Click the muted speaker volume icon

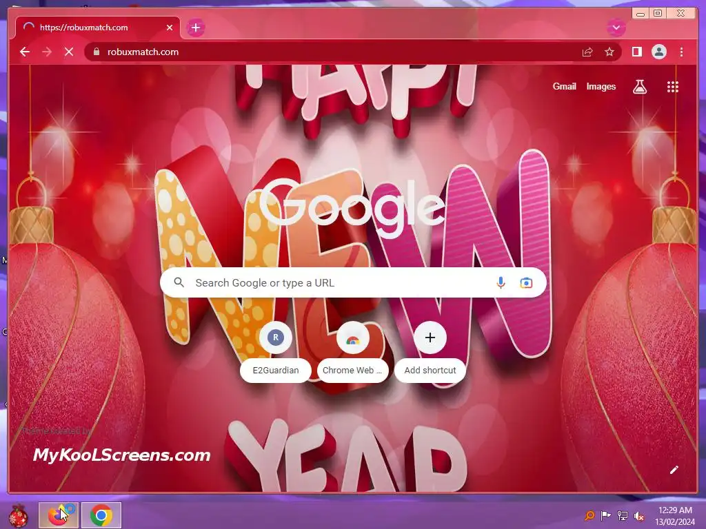(x=638, y=516)
